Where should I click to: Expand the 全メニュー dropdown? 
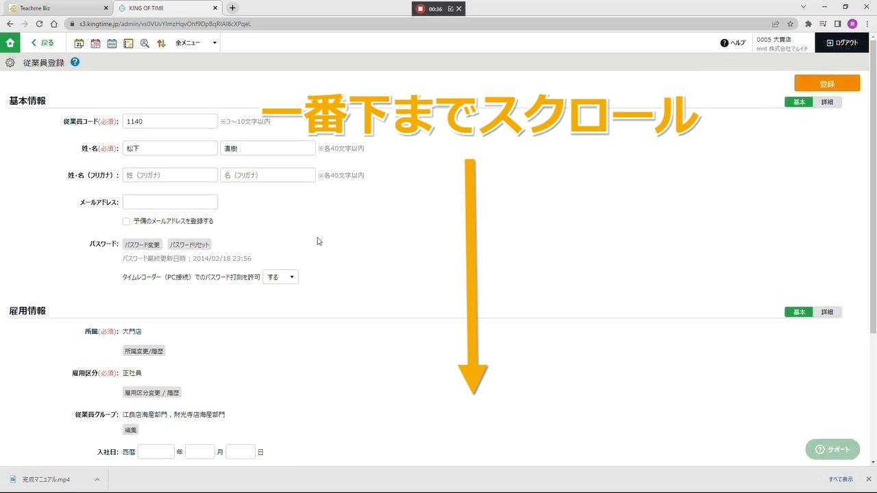click(196, 43)
